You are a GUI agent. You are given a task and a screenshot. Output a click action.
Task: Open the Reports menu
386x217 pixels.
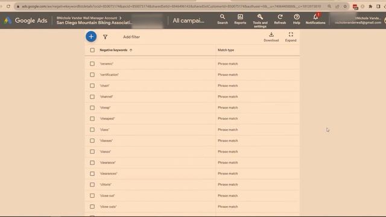click(240, 19)
